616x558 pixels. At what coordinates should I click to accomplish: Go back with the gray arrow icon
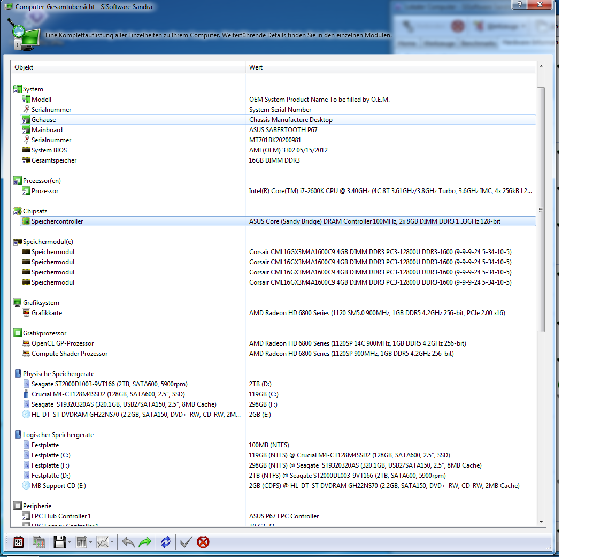pyautogui.click(x=128, y=542)
